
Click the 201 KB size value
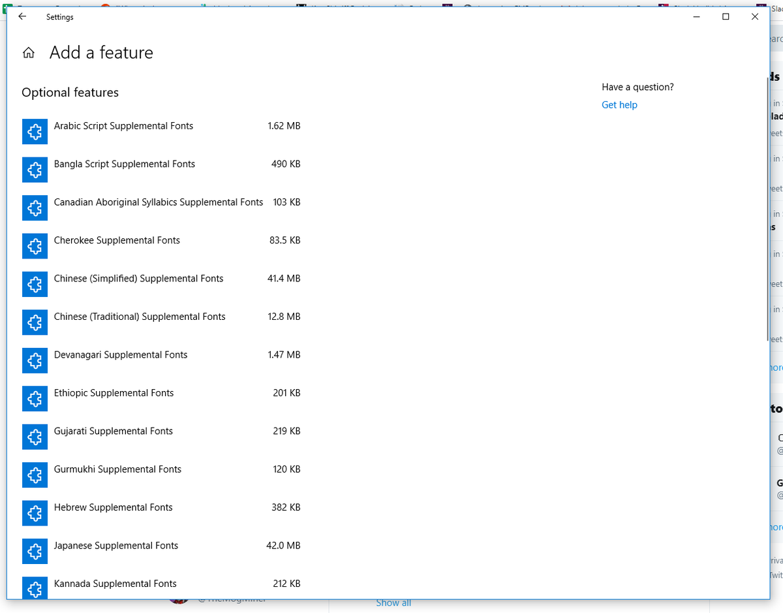point(286,393)
